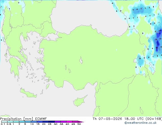This screenshot has width=162, height=125.
Task: Click the '7' precipitation value on map
Action: [x=141, y=9]
